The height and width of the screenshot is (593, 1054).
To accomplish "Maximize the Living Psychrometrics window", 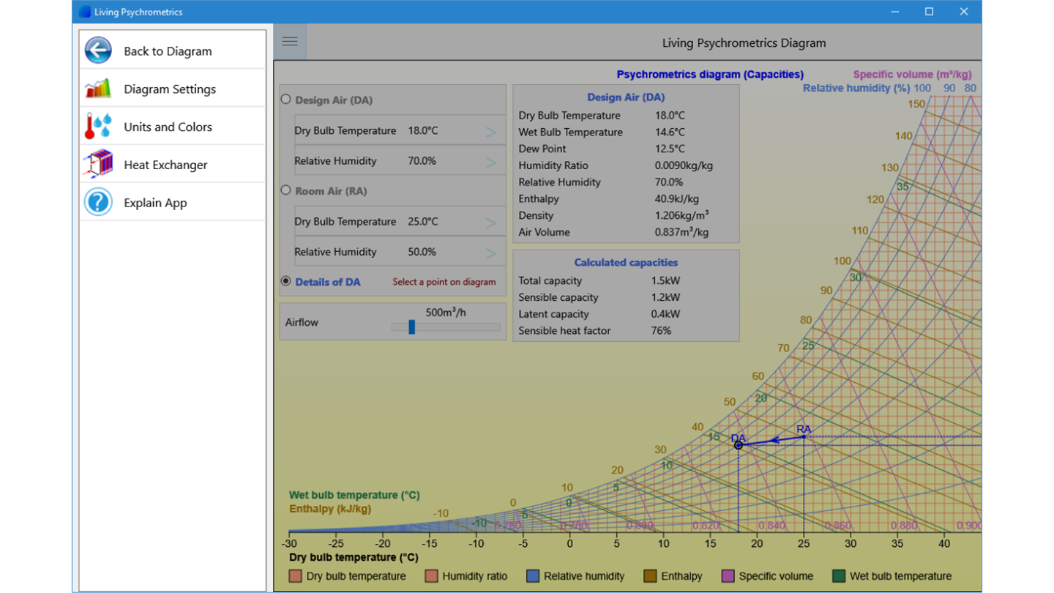I will tap(929, 12).
